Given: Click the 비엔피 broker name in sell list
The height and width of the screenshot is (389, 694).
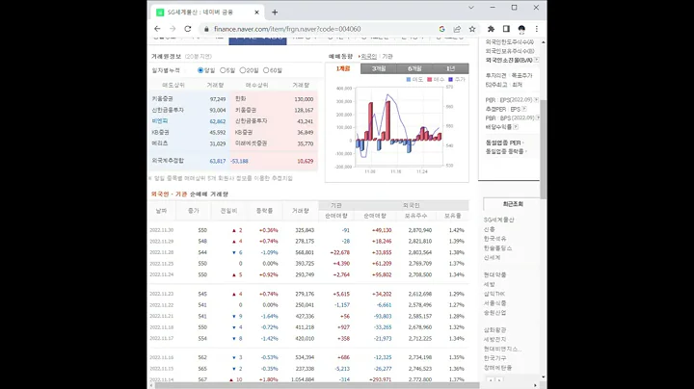Looking at the screenshot, I should 160,120.
